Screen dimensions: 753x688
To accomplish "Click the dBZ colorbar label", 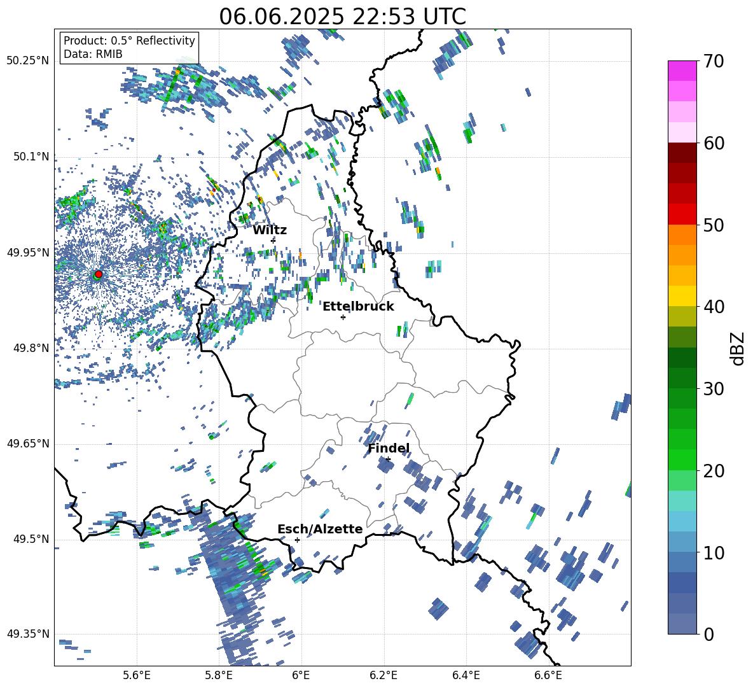I will (738, 348).
